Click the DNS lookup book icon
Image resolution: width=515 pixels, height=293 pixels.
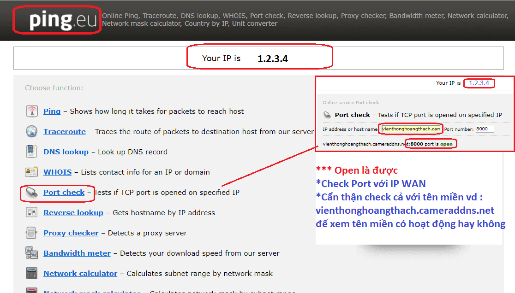pyautogui.click(x=32, y=152)
